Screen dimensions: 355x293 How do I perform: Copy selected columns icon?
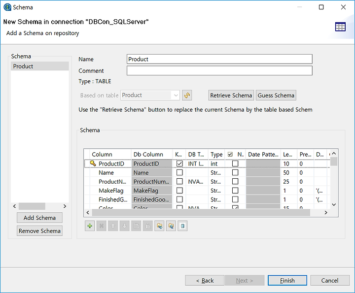click(x=136, y=226)
